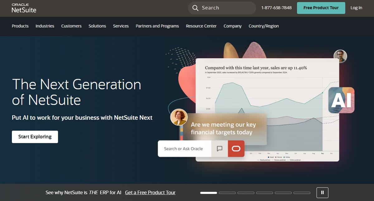374x201 pixels.
Task: Open the Products menu
Action: click(20, 26)
